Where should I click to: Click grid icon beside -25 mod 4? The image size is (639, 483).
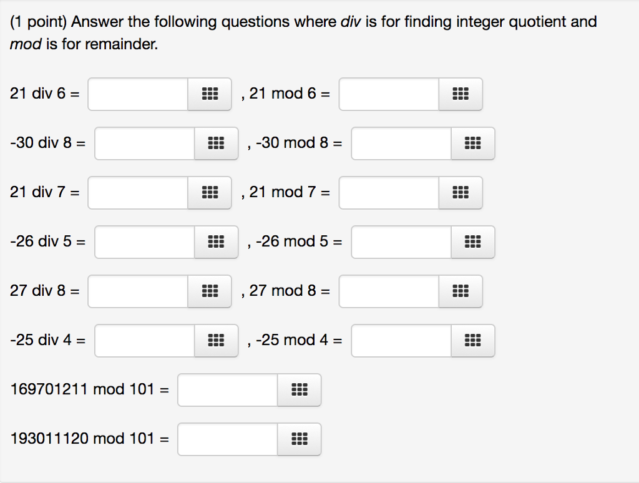(x=472, y=340)
